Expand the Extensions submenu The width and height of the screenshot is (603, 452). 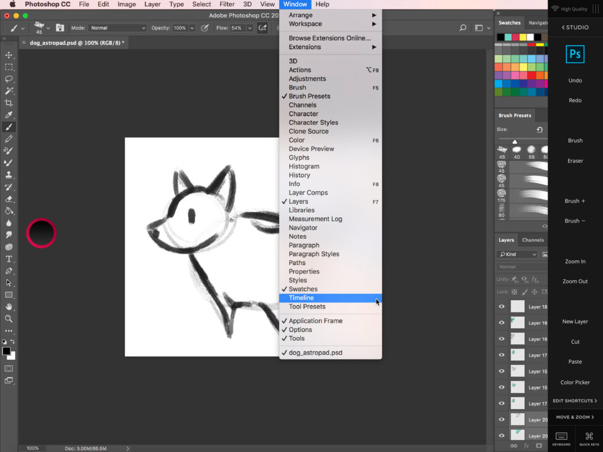point(330,47)
